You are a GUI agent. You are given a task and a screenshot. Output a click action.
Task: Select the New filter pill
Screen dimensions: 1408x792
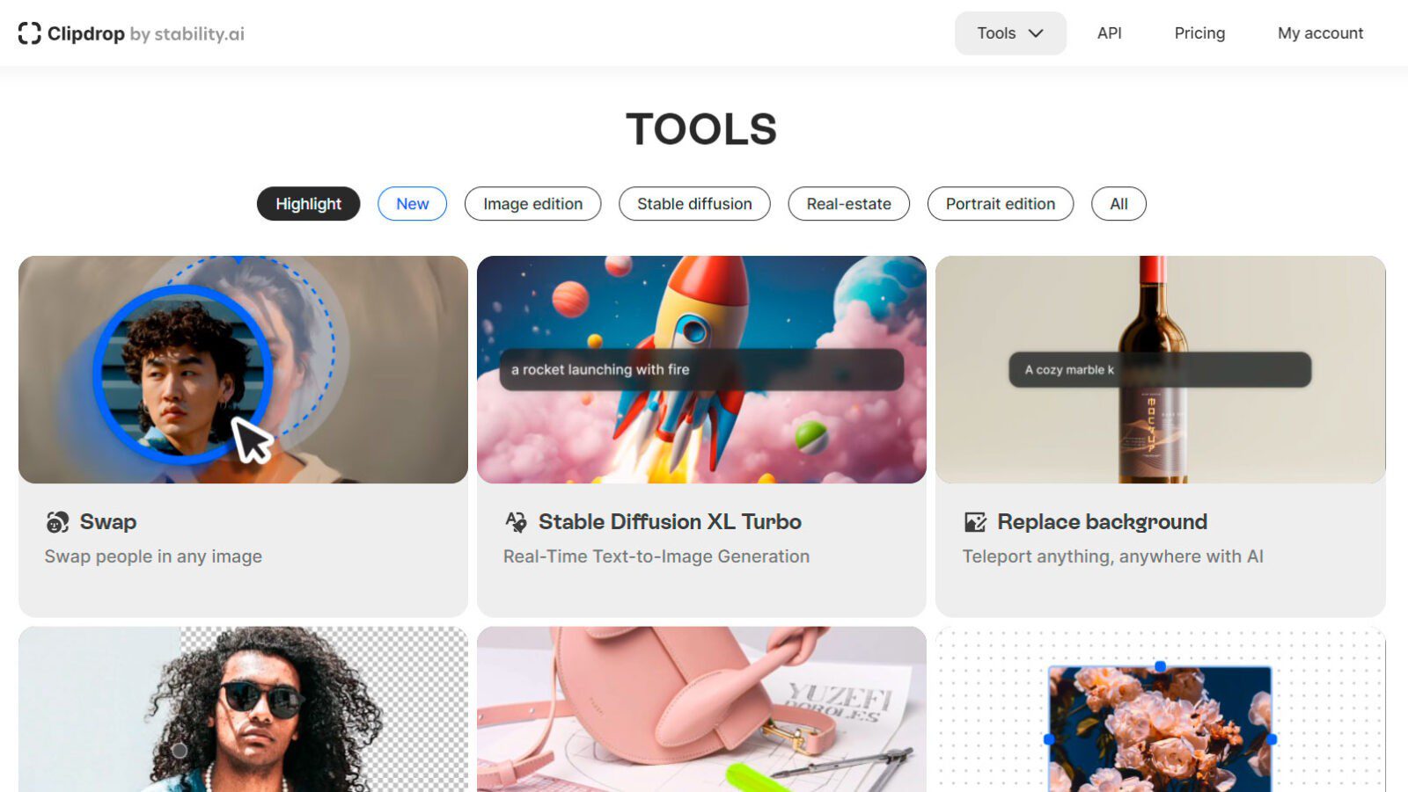pyautogui.click(x=412, y=204)
